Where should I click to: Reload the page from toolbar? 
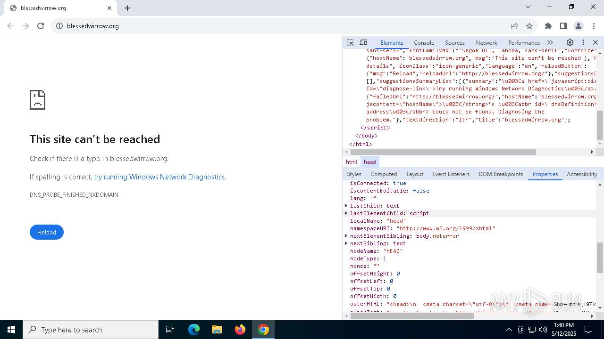[x=41, y=26]
